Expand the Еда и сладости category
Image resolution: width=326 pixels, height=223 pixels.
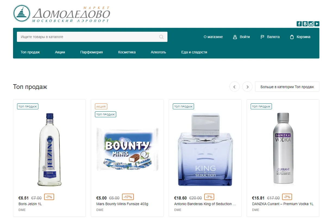pyautogui.click(x=194, y=52)
